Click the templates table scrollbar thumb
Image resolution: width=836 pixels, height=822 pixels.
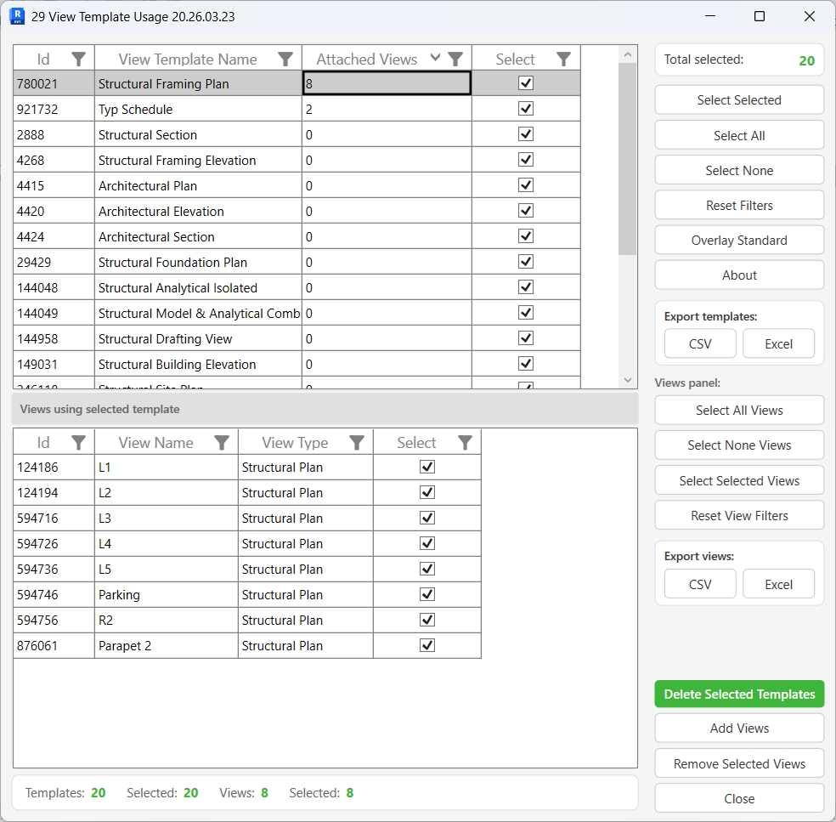point(628,153)
